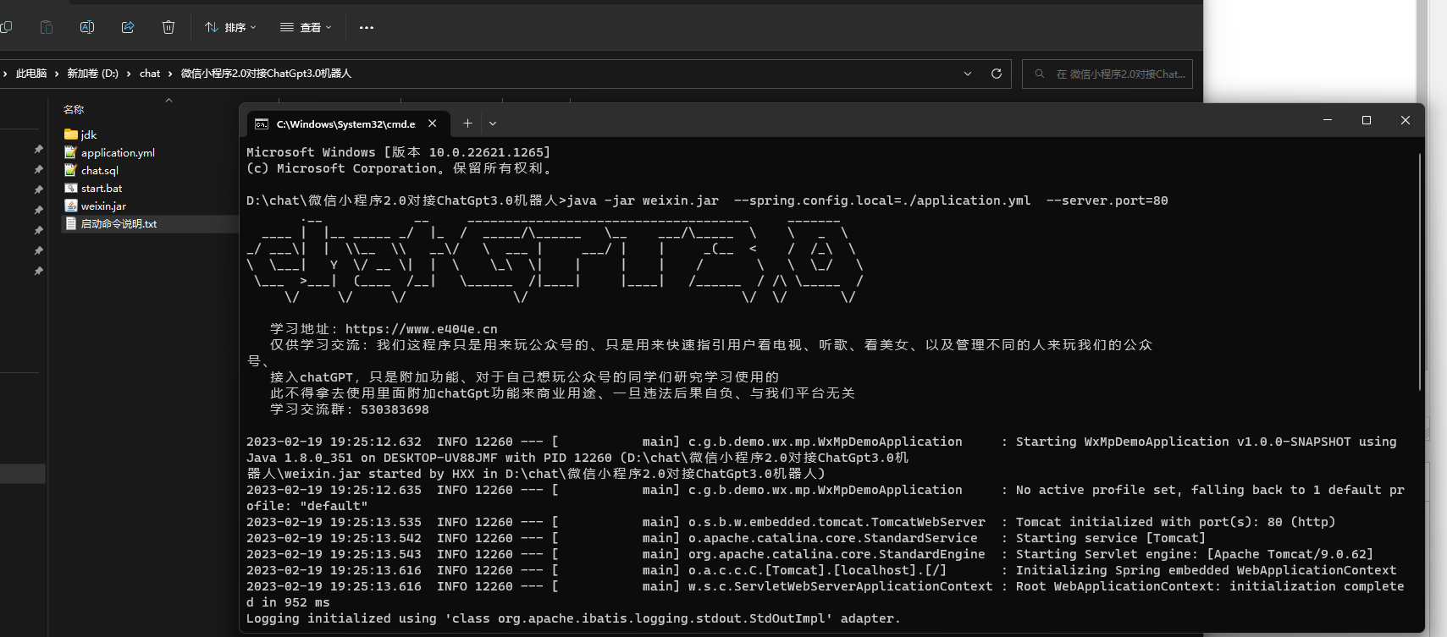
Task: Open the 排序 sort dropdown
Action: click(x=230, y=27)
